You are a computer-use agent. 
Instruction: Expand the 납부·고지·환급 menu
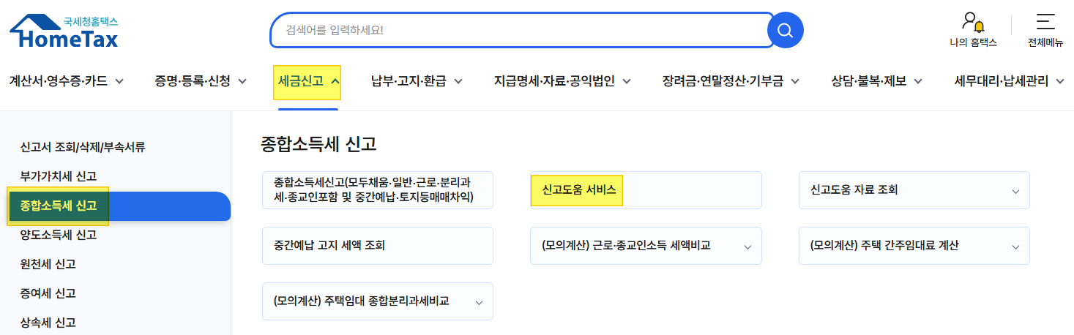417,80
